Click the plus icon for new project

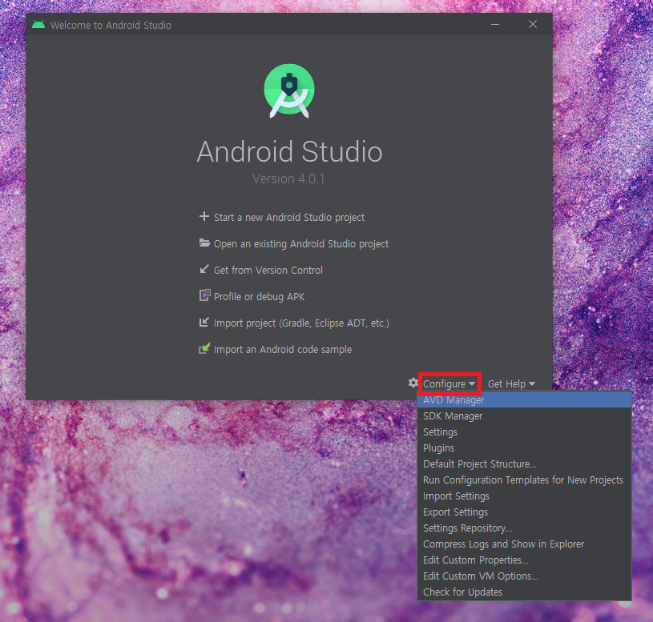coord(204,216)
